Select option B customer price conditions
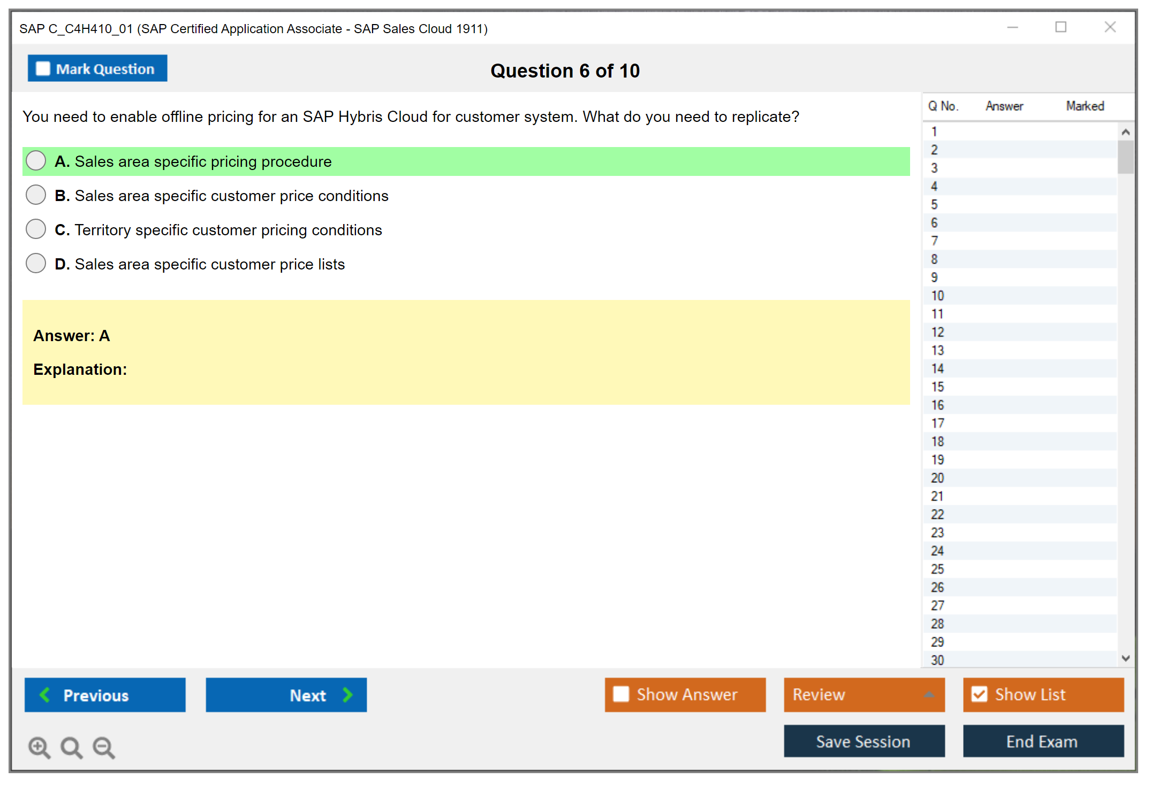 point(36,195)
